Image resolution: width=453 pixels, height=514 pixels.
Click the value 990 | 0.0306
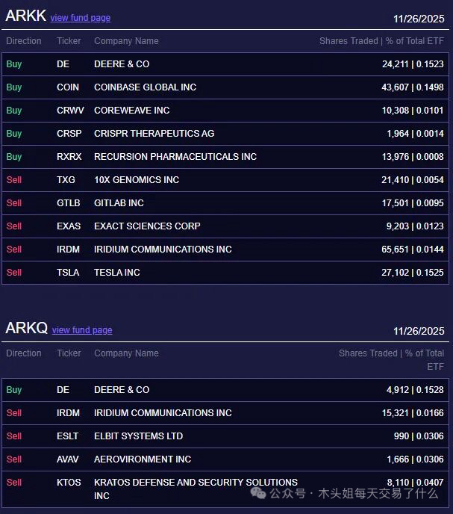[x=419, y=436]
